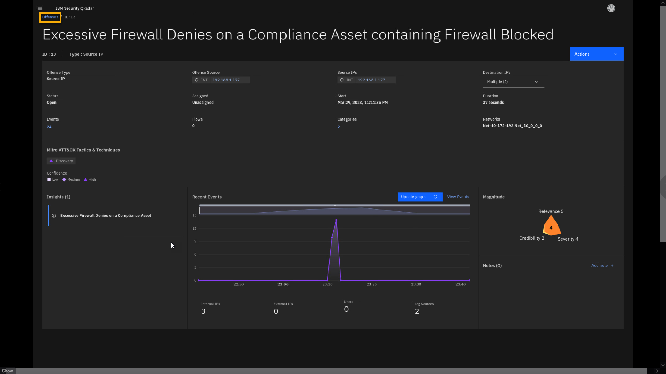
Task: Click the Discovery tactic triangle icon
Action: [51, 161]
